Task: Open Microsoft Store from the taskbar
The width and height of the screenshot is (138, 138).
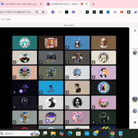Action: 78,133
